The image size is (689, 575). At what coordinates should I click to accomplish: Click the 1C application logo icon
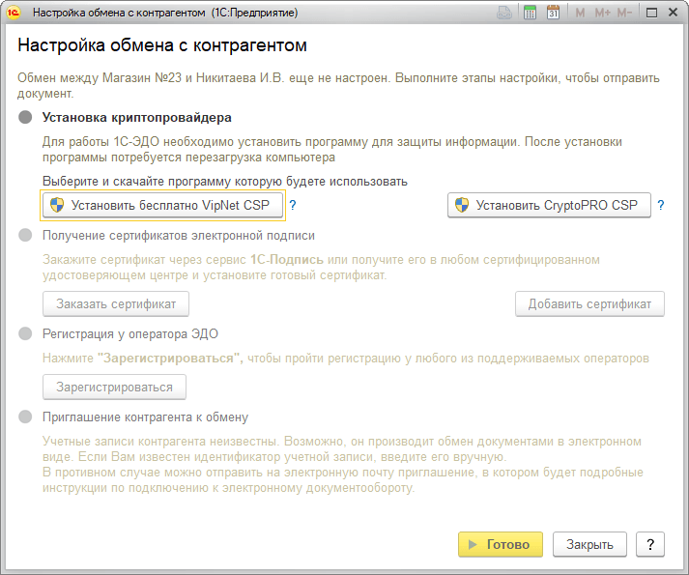click(x=14, y=13)
